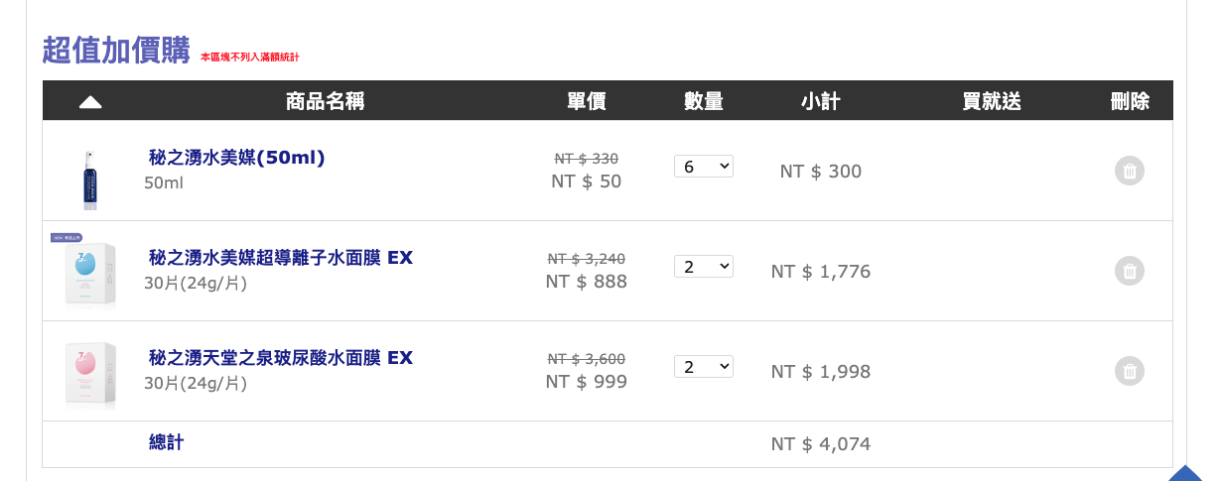Image resolution: width=1221 pixels, height=481 pixels.
Task: Remove 超導離子水面膜 EX from cart
Action: (x=1129, y=271)
